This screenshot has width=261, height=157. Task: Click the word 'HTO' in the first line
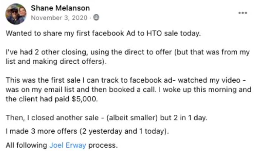154,33
